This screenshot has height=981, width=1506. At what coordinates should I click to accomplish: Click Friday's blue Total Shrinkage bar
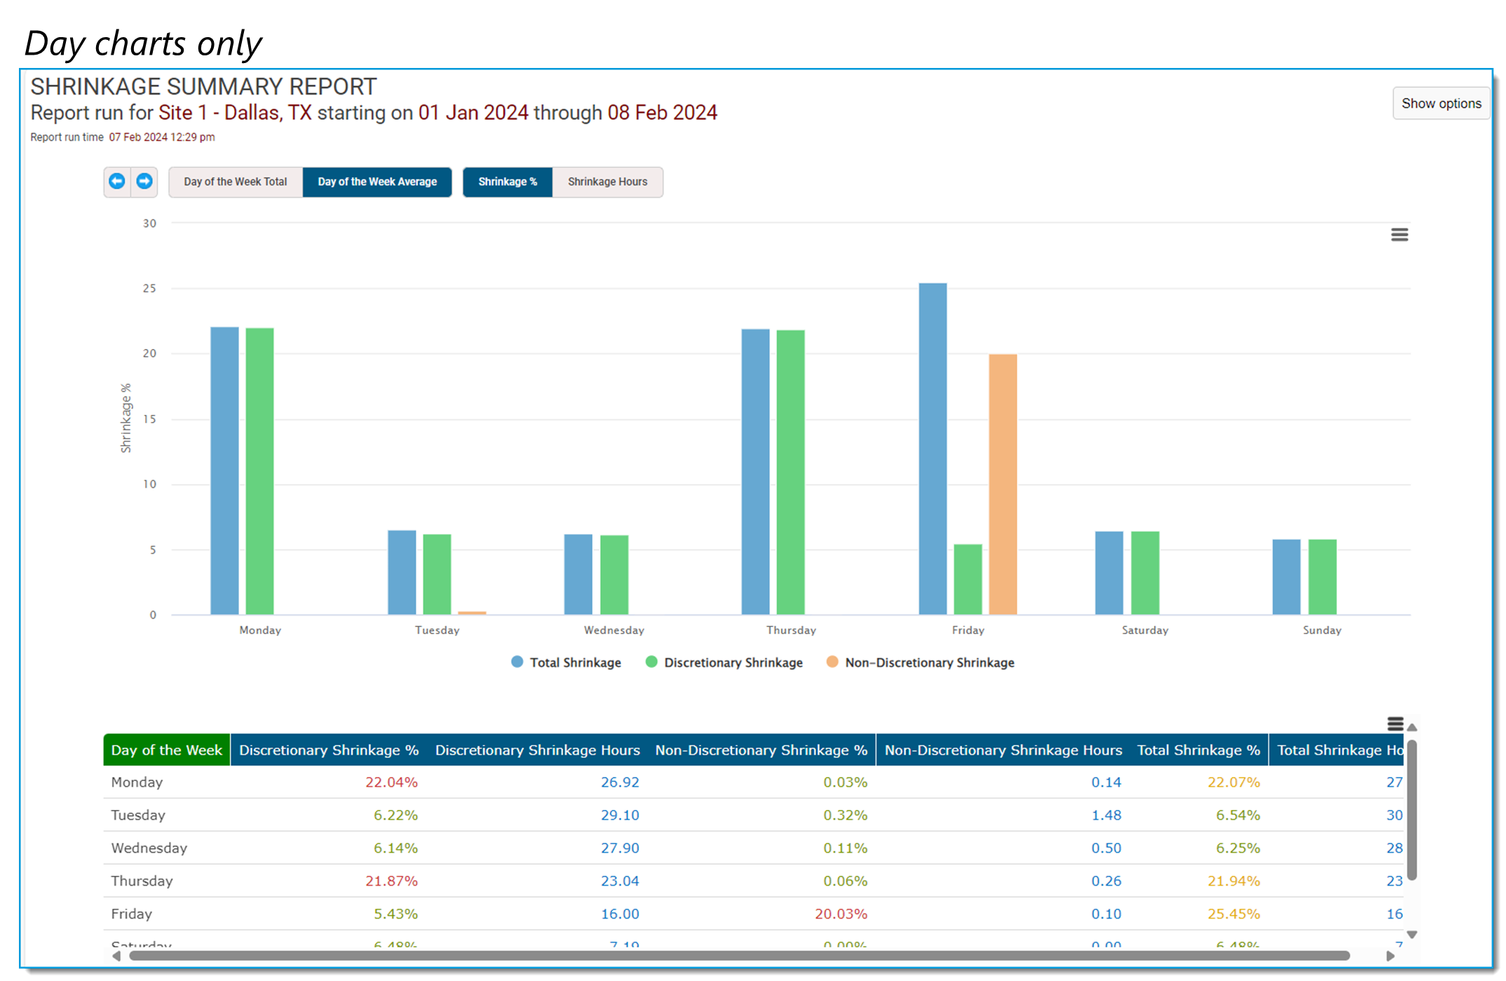(x=933, y=449)
